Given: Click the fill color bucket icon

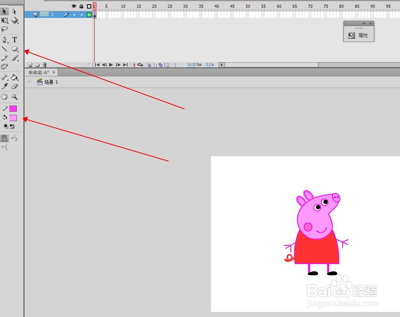Looking at the screenshot, I should [5, 118].
